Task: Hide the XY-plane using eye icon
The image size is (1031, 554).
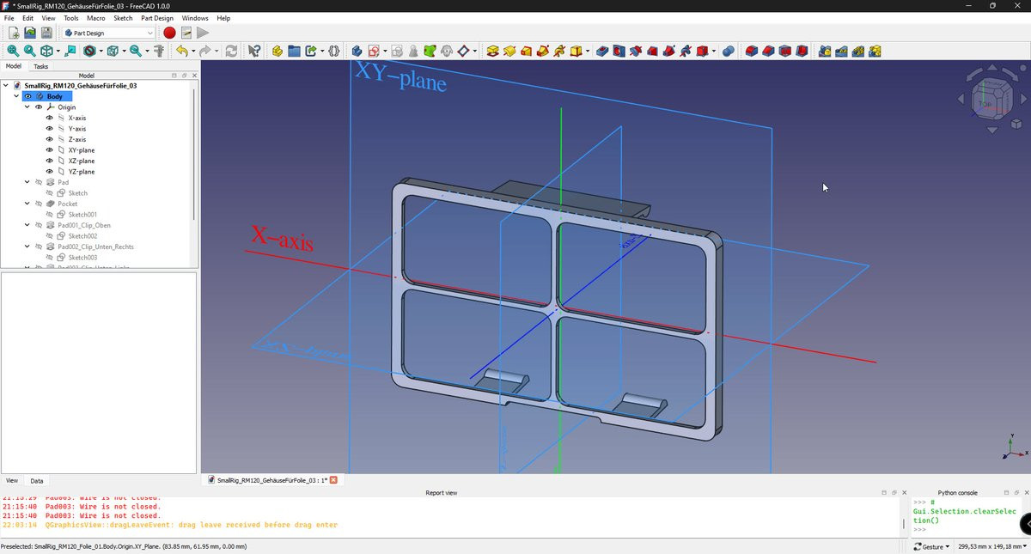Action: click(50, 150)
